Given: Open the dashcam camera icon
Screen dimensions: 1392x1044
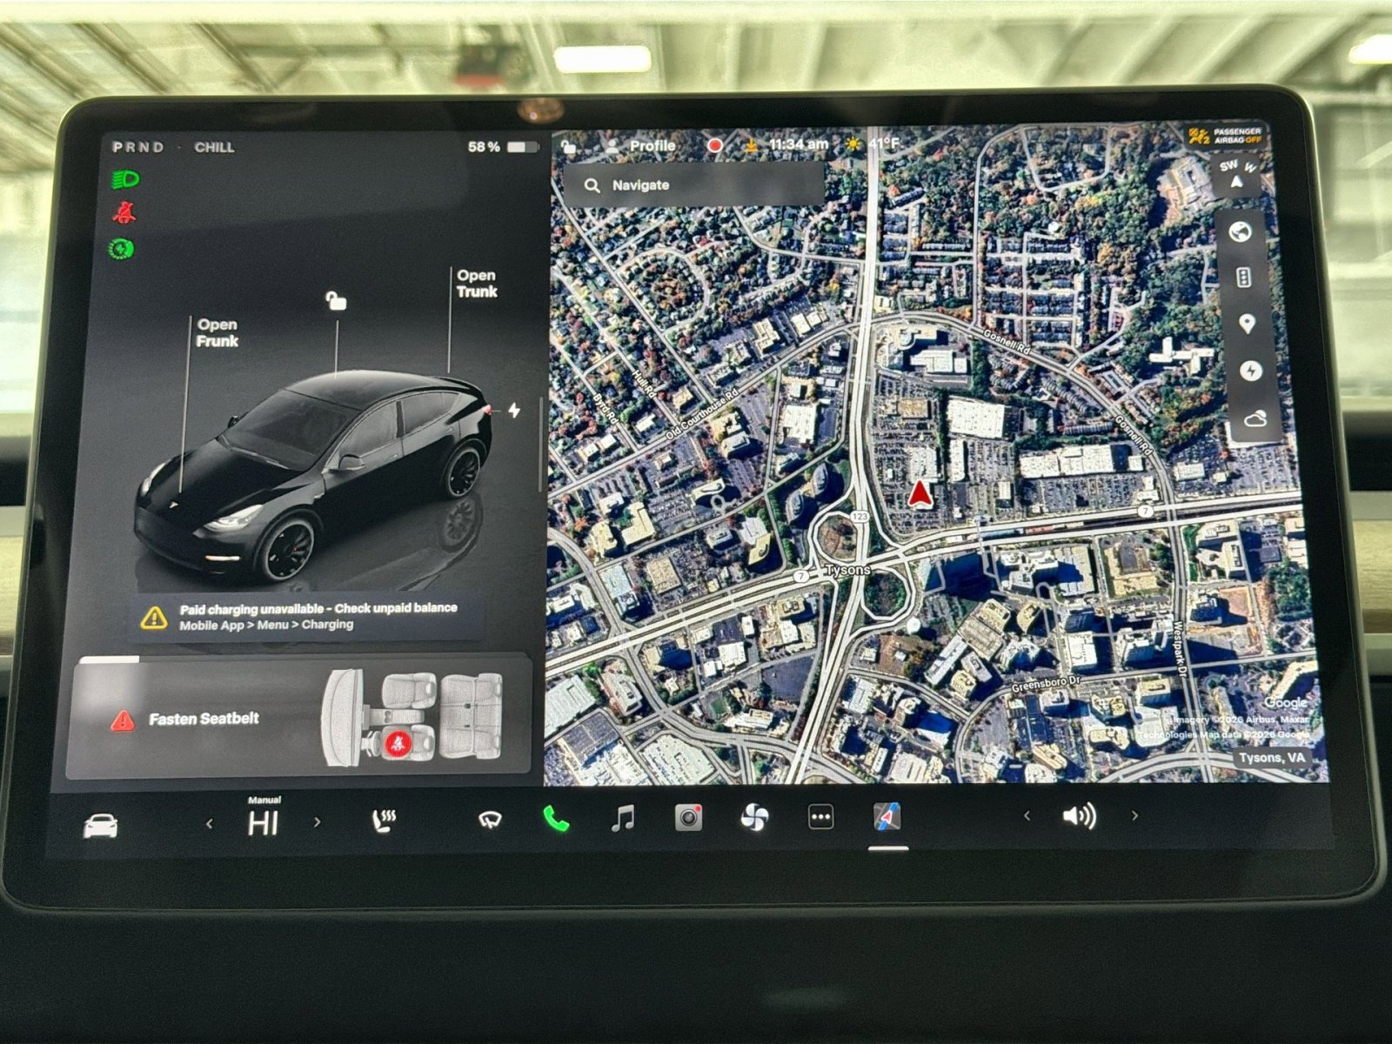Looking at the screenshot, I should 688,815.
